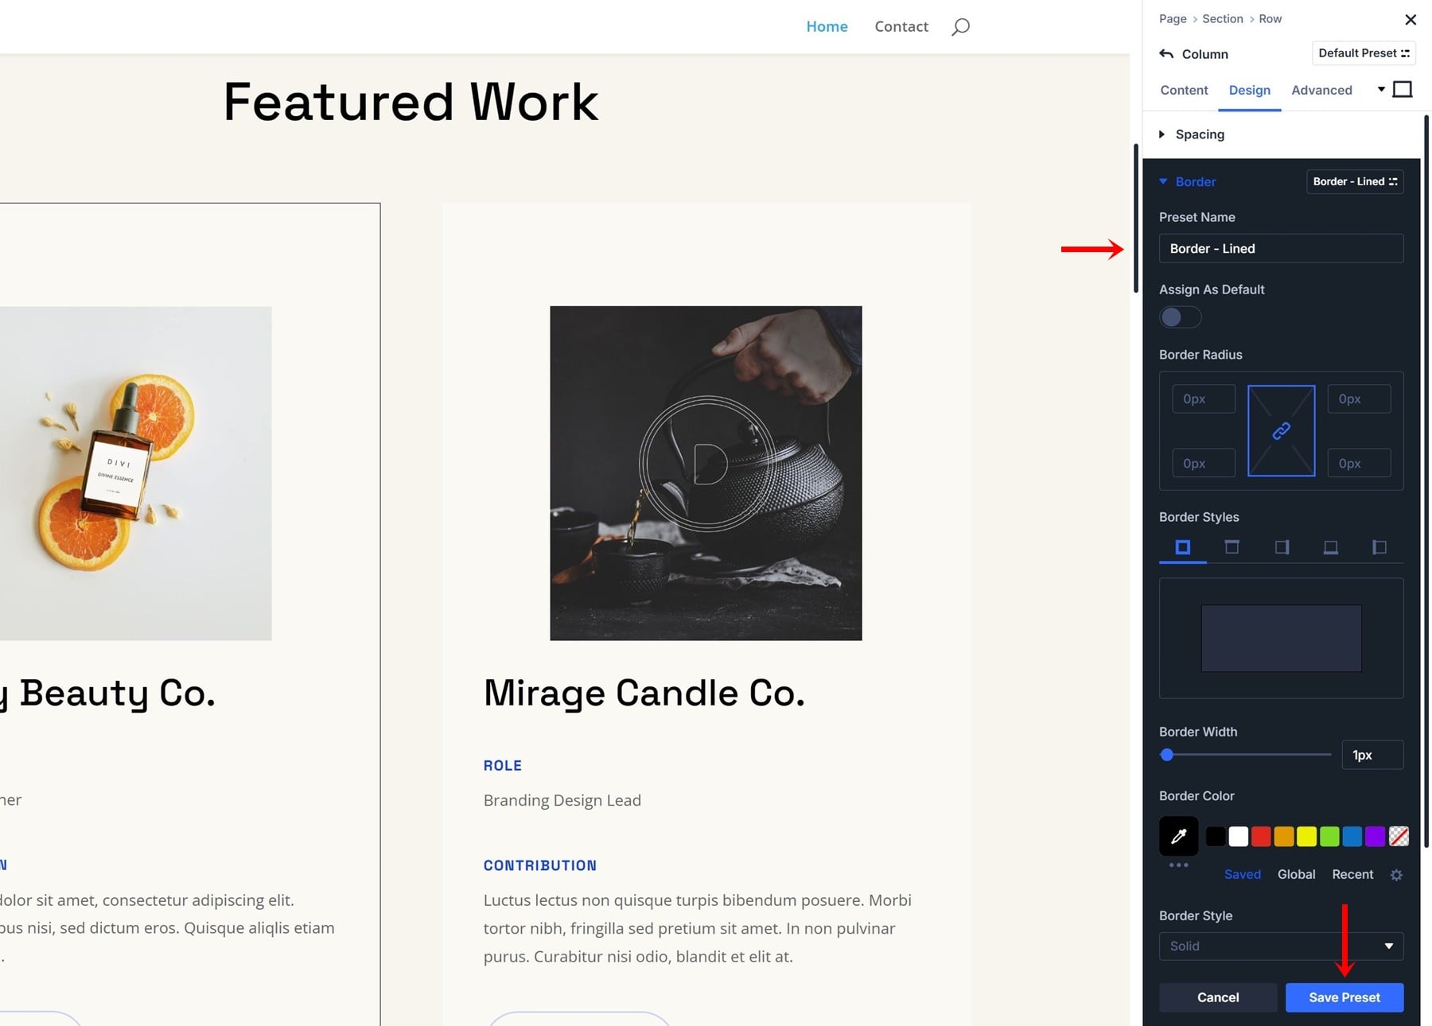1432x1026 pixels.
Task: Click the search magnifier icon in header
Action: click(x=960, y=27)
